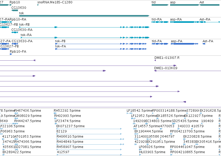Image resolution: width=221 pixels, height=156 pixels.
Task: Open the asp gene label
Action: pos(173,2)
